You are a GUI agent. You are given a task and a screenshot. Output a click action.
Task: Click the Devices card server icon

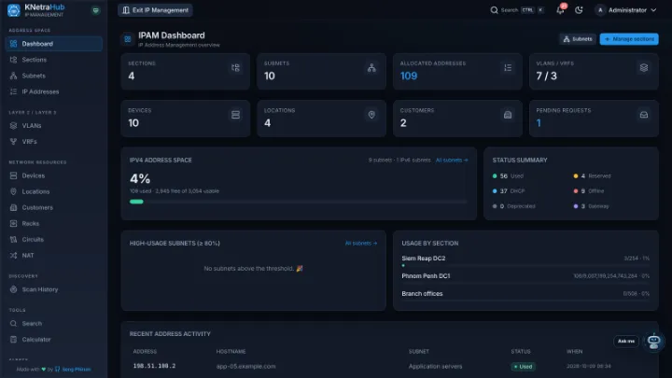click(235, 115)
